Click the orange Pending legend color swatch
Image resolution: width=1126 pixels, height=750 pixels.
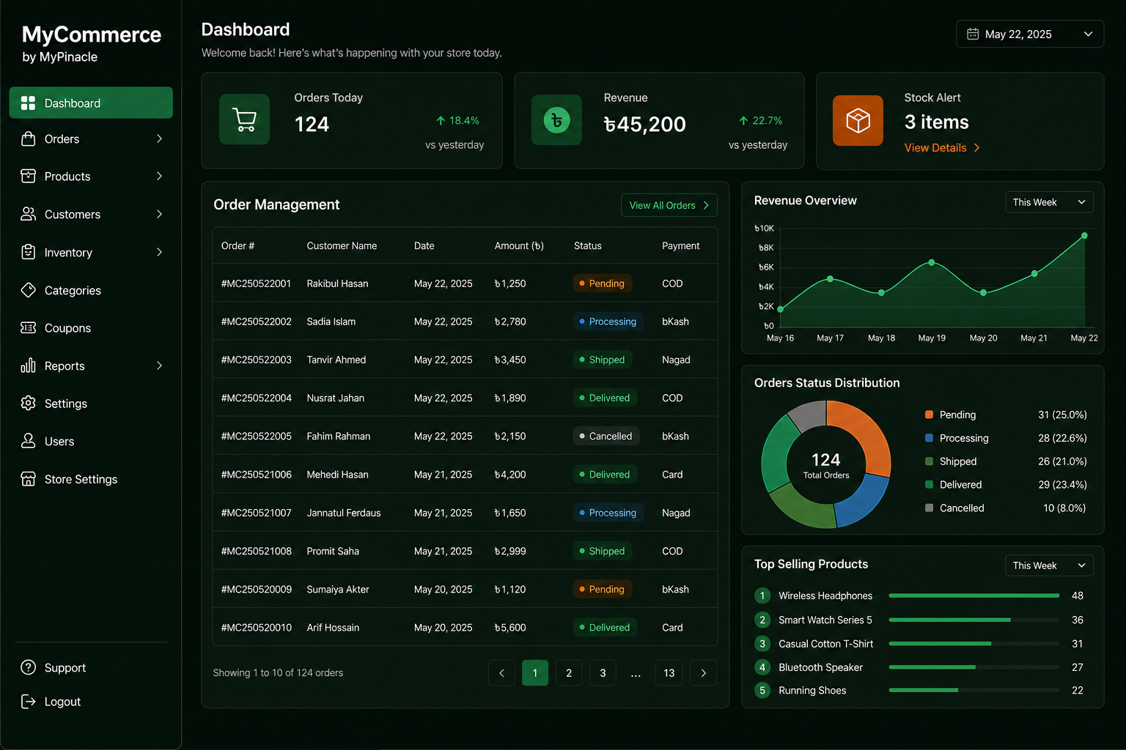[x=929, y=415]
